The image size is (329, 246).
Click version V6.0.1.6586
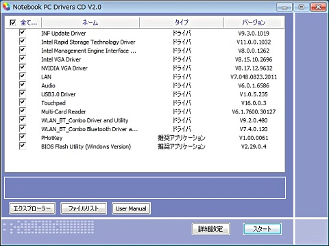(x=254, y=85)
